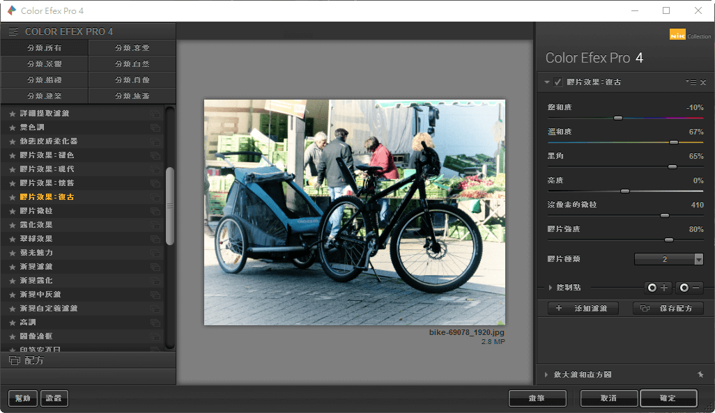The image size is (715, 413).
Task: Open the Color Efex Pro hamburger menu
Action: 13,31
